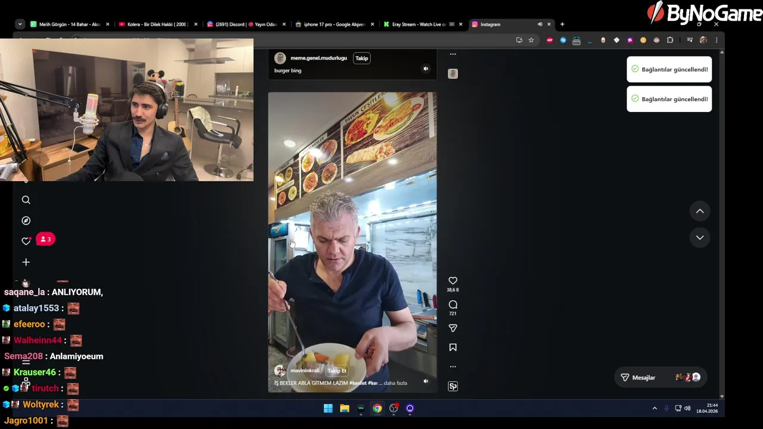Open more options beside the mavininkrali reel

click(x=452, y=366)
